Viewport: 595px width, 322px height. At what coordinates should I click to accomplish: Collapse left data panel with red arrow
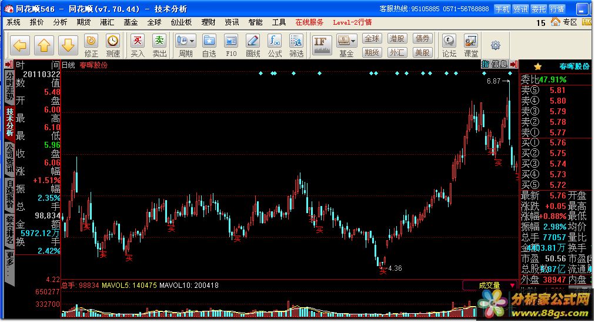coord(9,64)
